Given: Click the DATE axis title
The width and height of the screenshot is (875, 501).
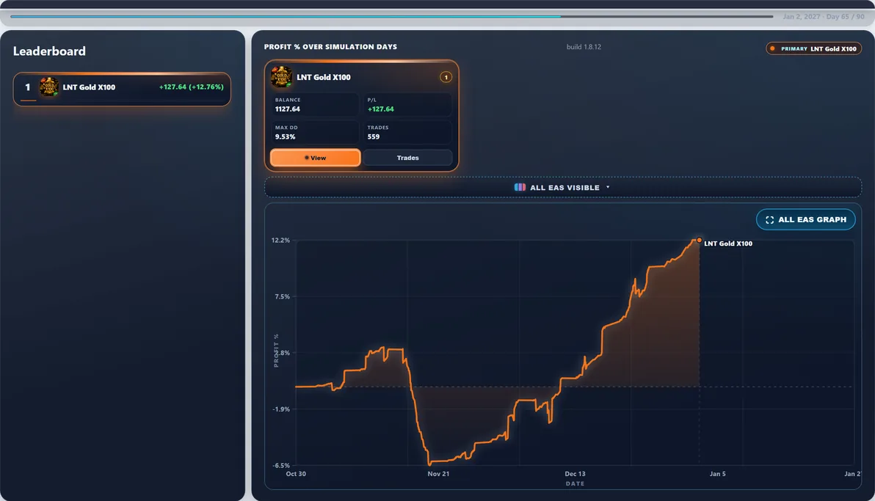Looking at the screenshot, I should point(575,483).
